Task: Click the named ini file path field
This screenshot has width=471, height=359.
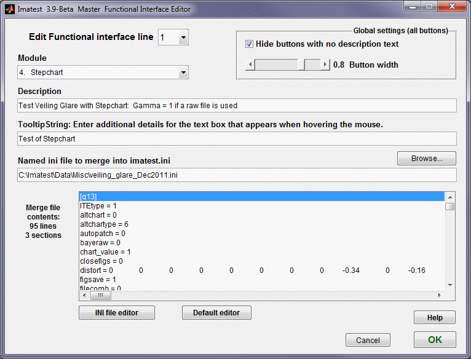Action: (x=237, y=175)
